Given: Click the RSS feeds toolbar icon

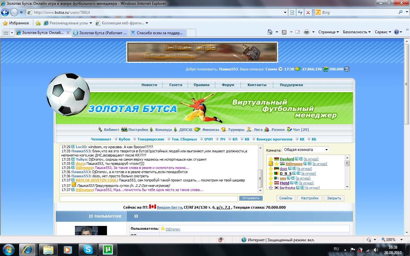Looking at the screenshot, I should click(284, 32).
